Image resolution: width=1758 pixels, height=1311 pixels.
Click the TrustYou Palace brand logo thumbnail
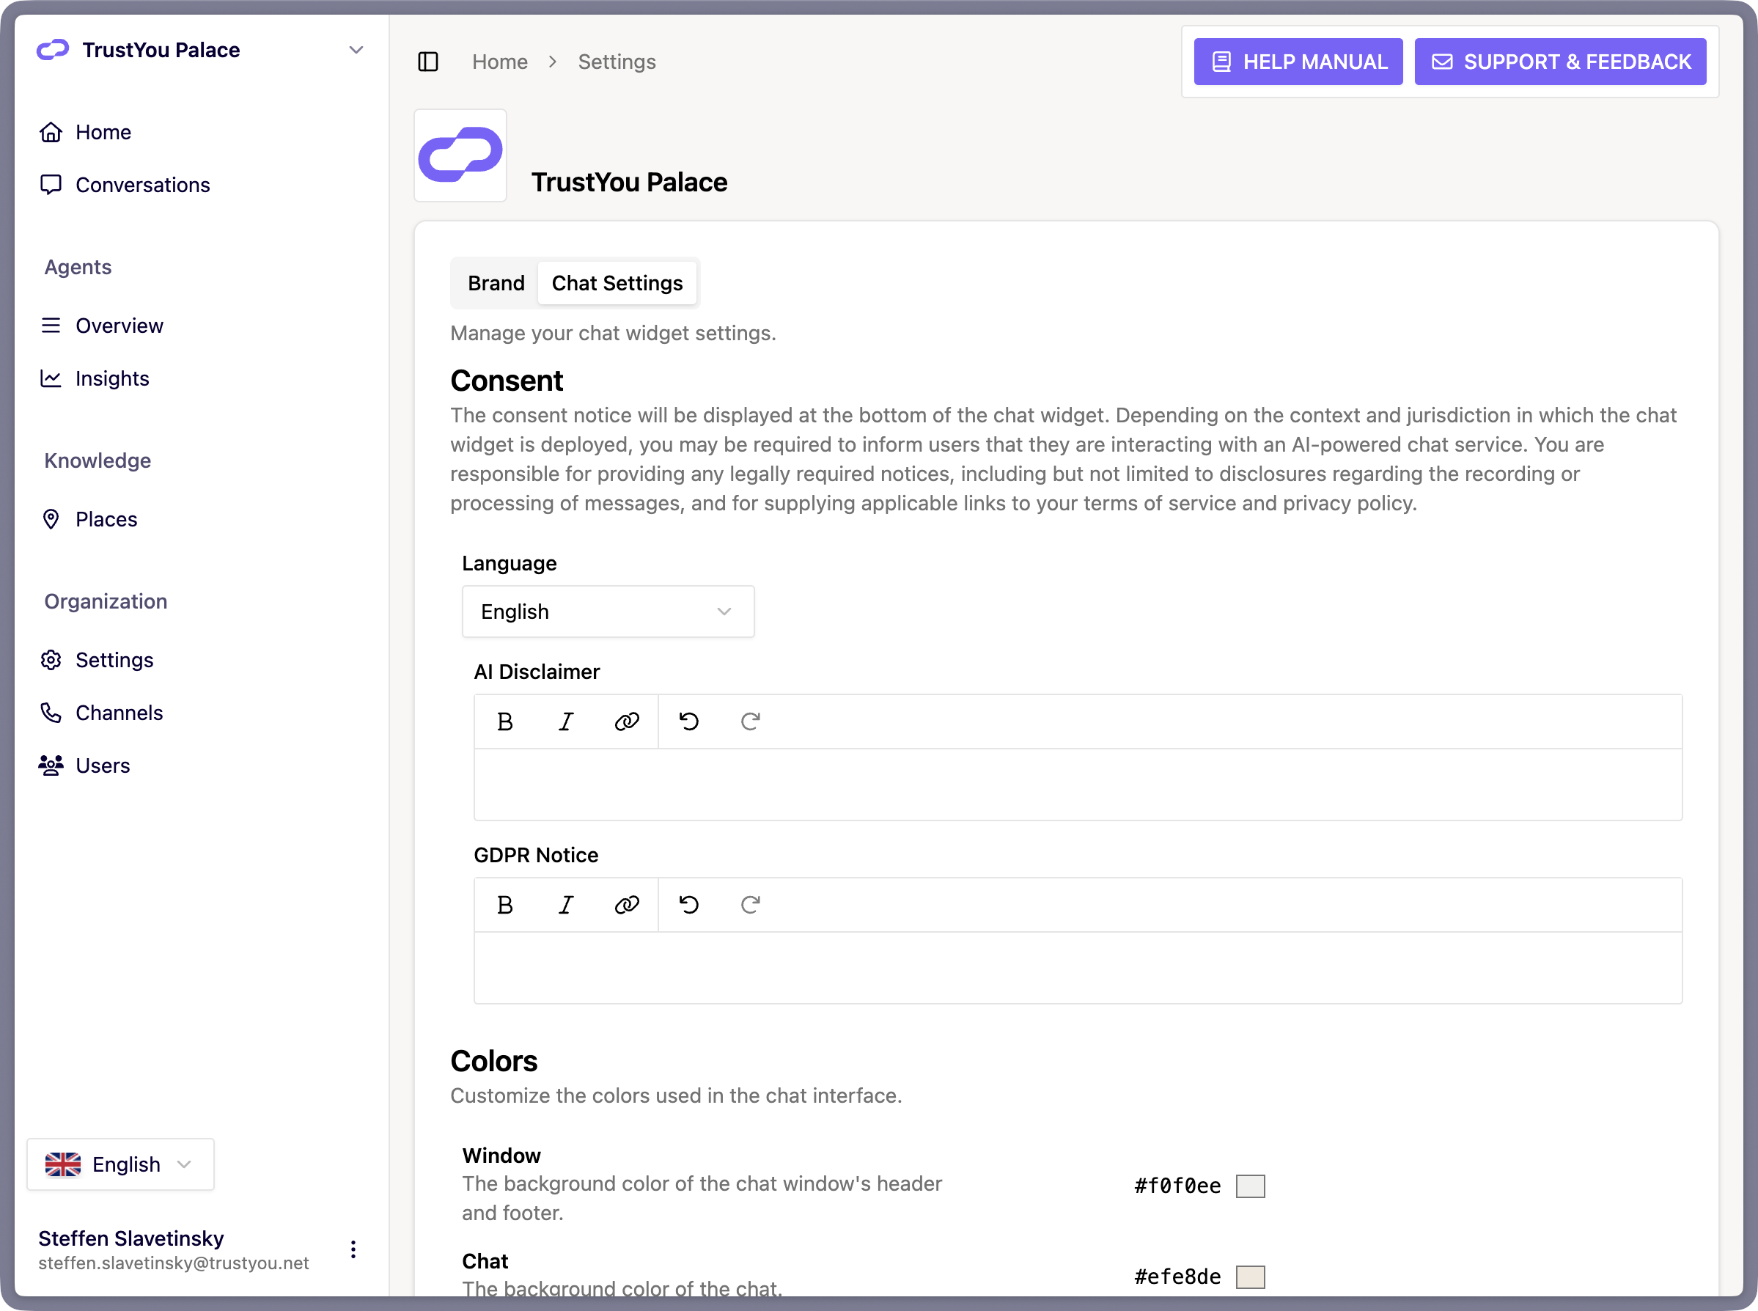460,155
